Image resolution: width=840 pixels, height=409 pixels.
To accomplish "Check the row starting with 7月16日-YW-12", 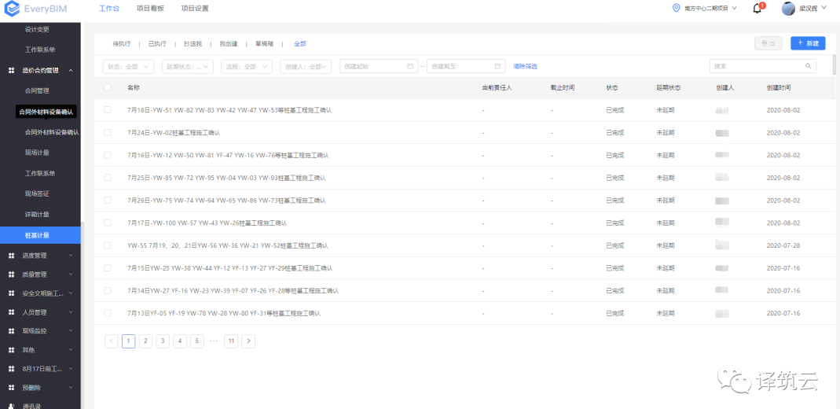I will tap(108, 155).
